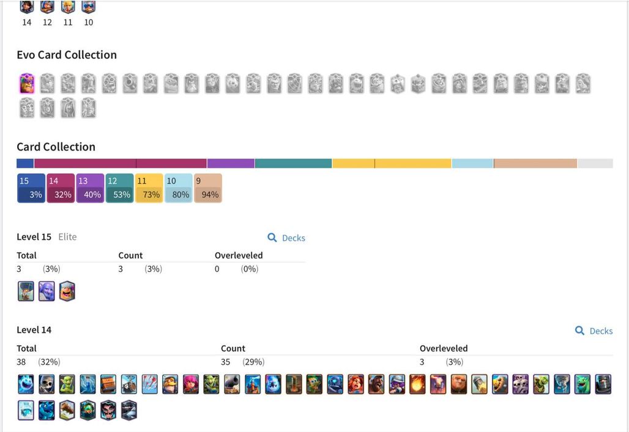Viewport: 629px width, 432px height.
Task: Select the Arrows spell card
Action: [150, 384]
